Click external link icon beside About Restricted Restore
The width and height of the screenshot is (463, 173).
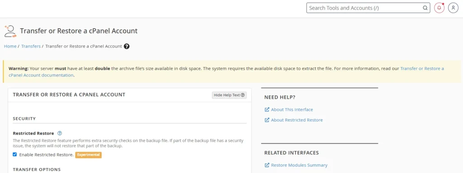tap(267, 120)
